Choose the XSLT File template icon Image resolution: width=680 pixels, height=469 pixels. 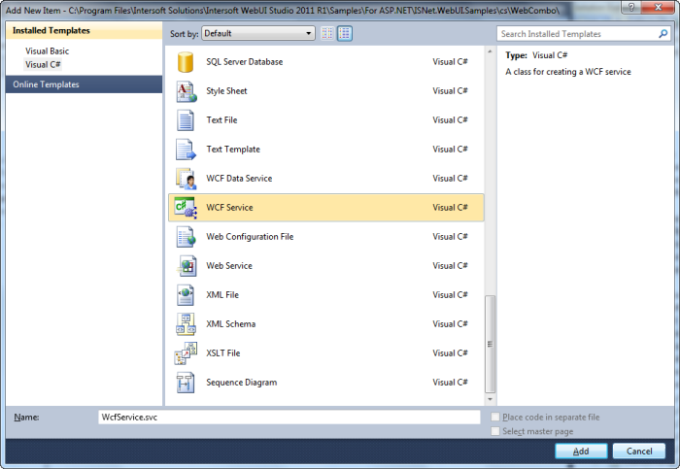click(x=186, y=353)
